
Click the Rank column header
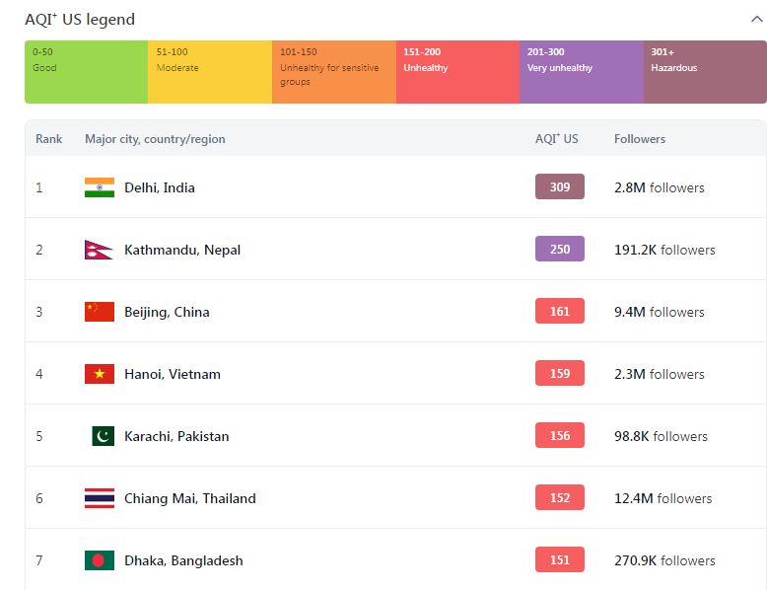pos(49,139)
